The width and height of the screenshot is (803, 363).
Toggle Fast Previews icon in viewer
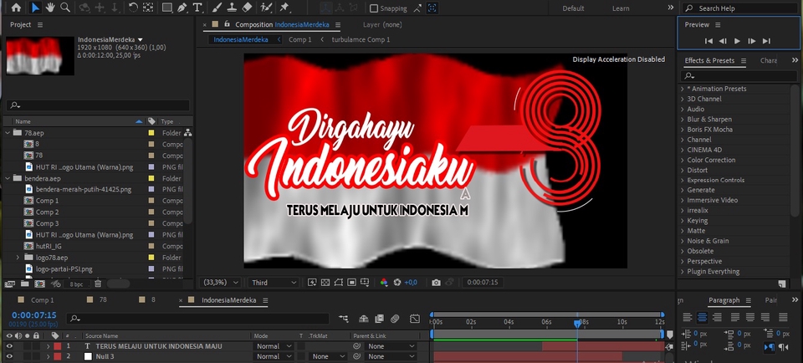[x=312, y=282]
